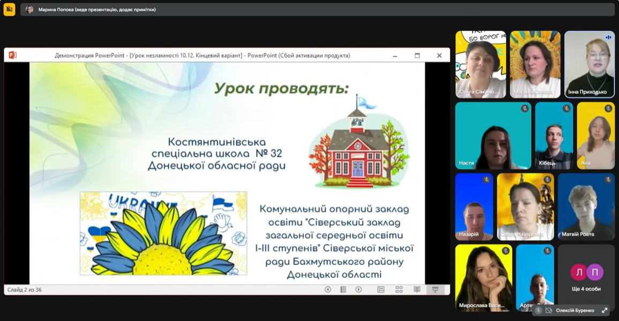Open the slide list icon between arrows
The width and height of the screenshot is (619, 321).
pos(343,289)
